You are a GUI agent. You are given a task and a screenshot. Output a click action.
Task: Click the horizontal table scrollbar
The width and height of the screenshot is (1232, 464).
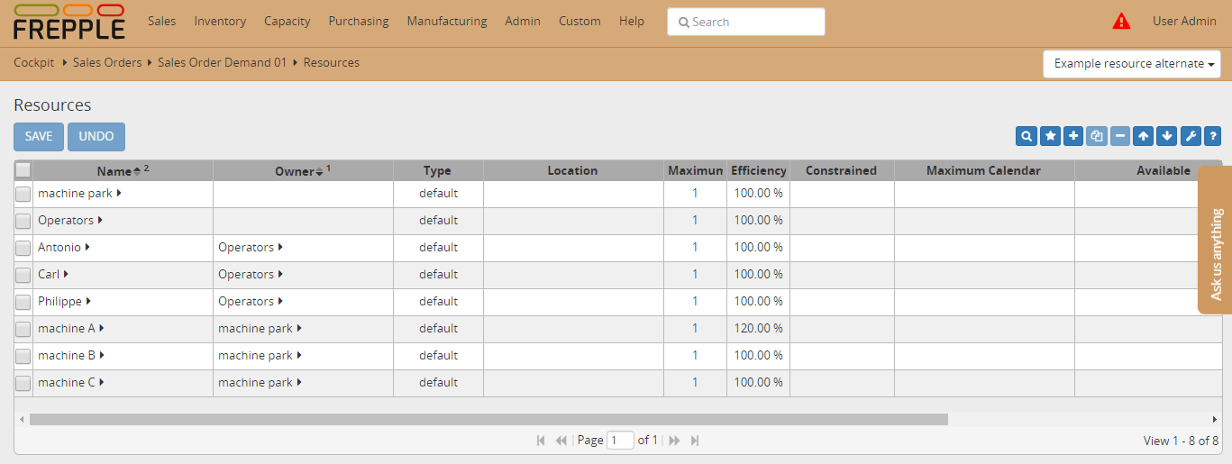(488, 419)
